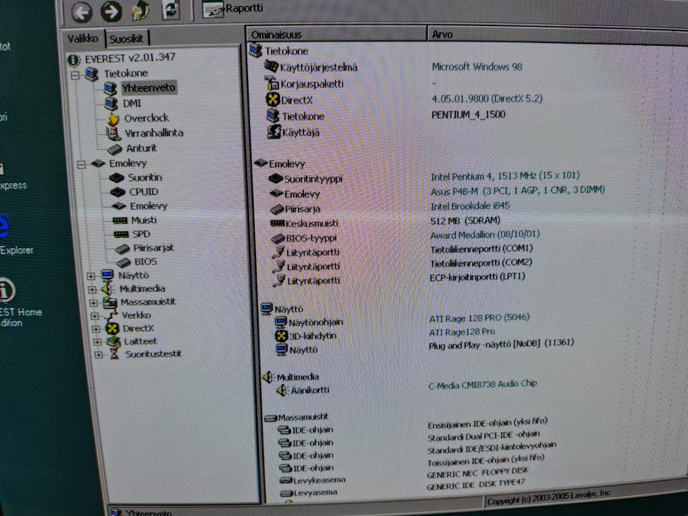Collapse the Emolevy tree branch
688x516 pixels.
tap(81, 165)
